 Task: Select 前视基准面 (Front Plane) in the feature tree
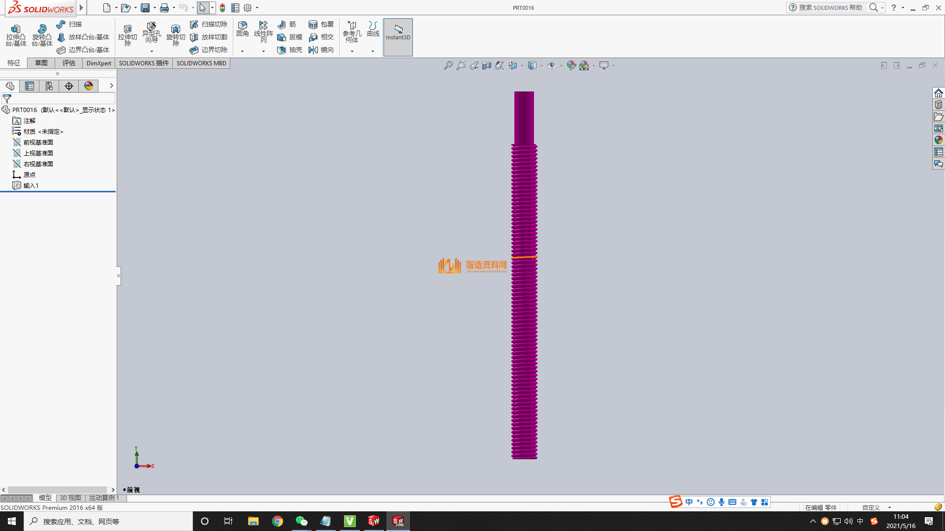point(38,142)
